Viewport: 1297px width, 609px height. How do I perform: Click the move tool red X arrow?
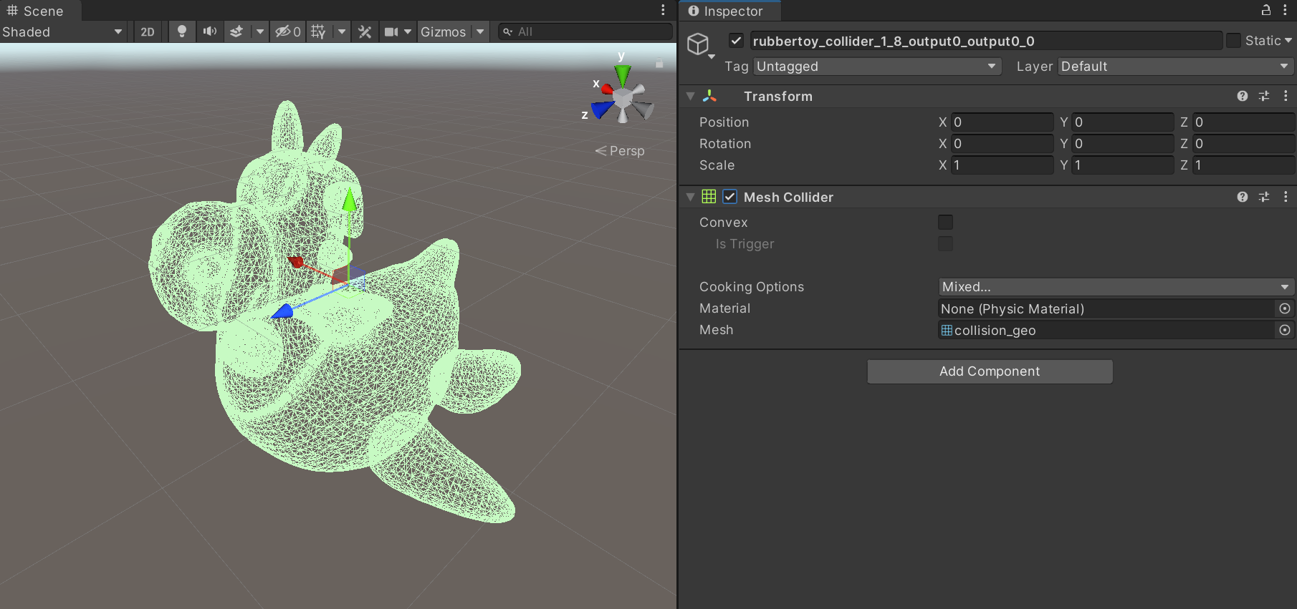click(296, 261)
